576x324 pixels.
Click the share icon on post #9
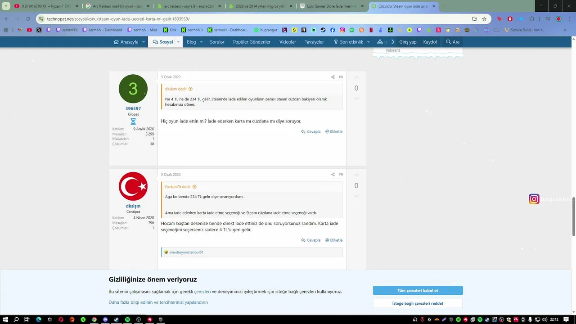tap(333, 175)
